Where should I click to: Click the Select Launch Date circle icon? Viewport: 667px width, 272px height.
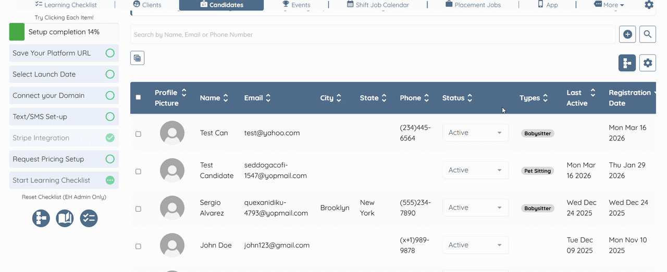(x=110, y=74)
